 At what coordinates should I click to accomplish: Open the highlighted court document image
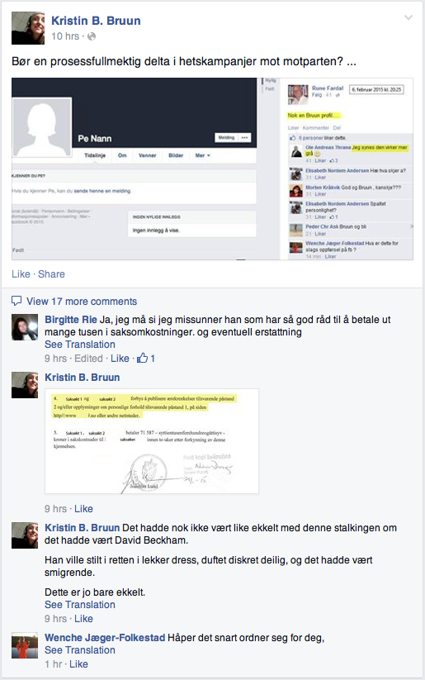[x=152, y=441]
